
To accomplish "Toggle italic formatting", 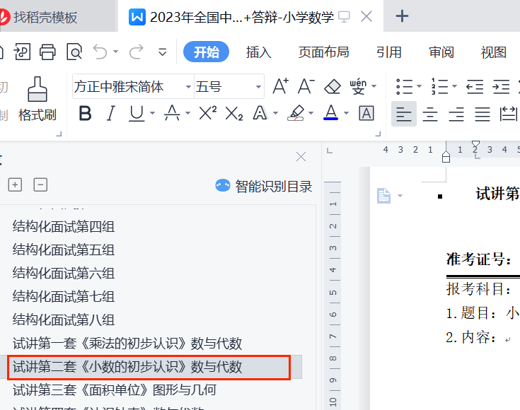I will (x=110, y=113).
